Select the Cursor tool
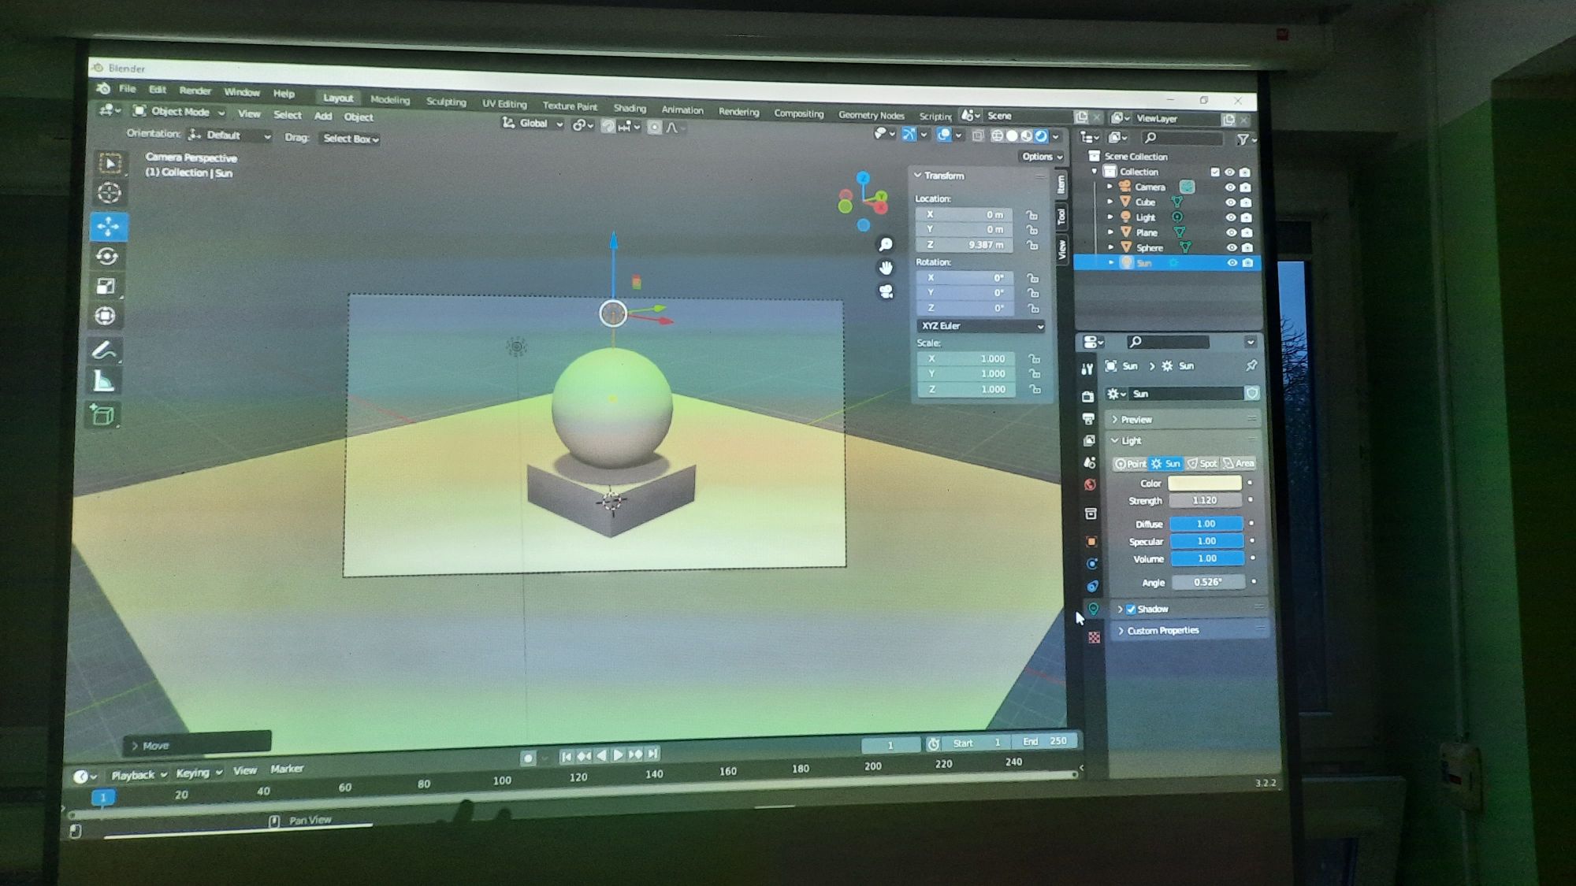This screenshot has height=886, width=1576. (x=110, y=193)
